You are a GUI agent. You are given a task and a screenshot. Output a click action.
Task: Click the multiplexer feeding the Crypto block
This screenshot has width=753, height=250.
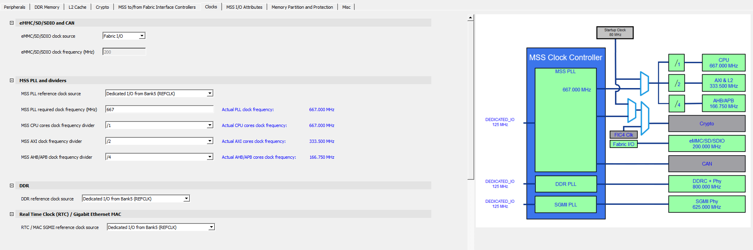[x=645, y=118]
